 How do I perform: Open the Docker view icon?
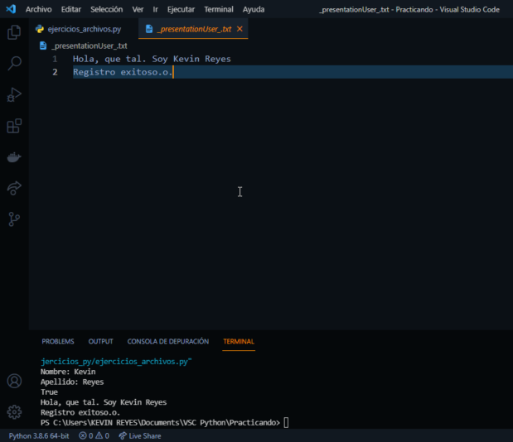click(x=14, y=157)
